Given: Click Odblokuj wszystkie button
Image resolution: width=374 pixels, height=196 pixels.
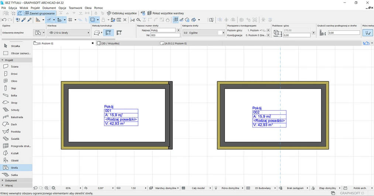Looking at the screenshot, I should 122,13.
